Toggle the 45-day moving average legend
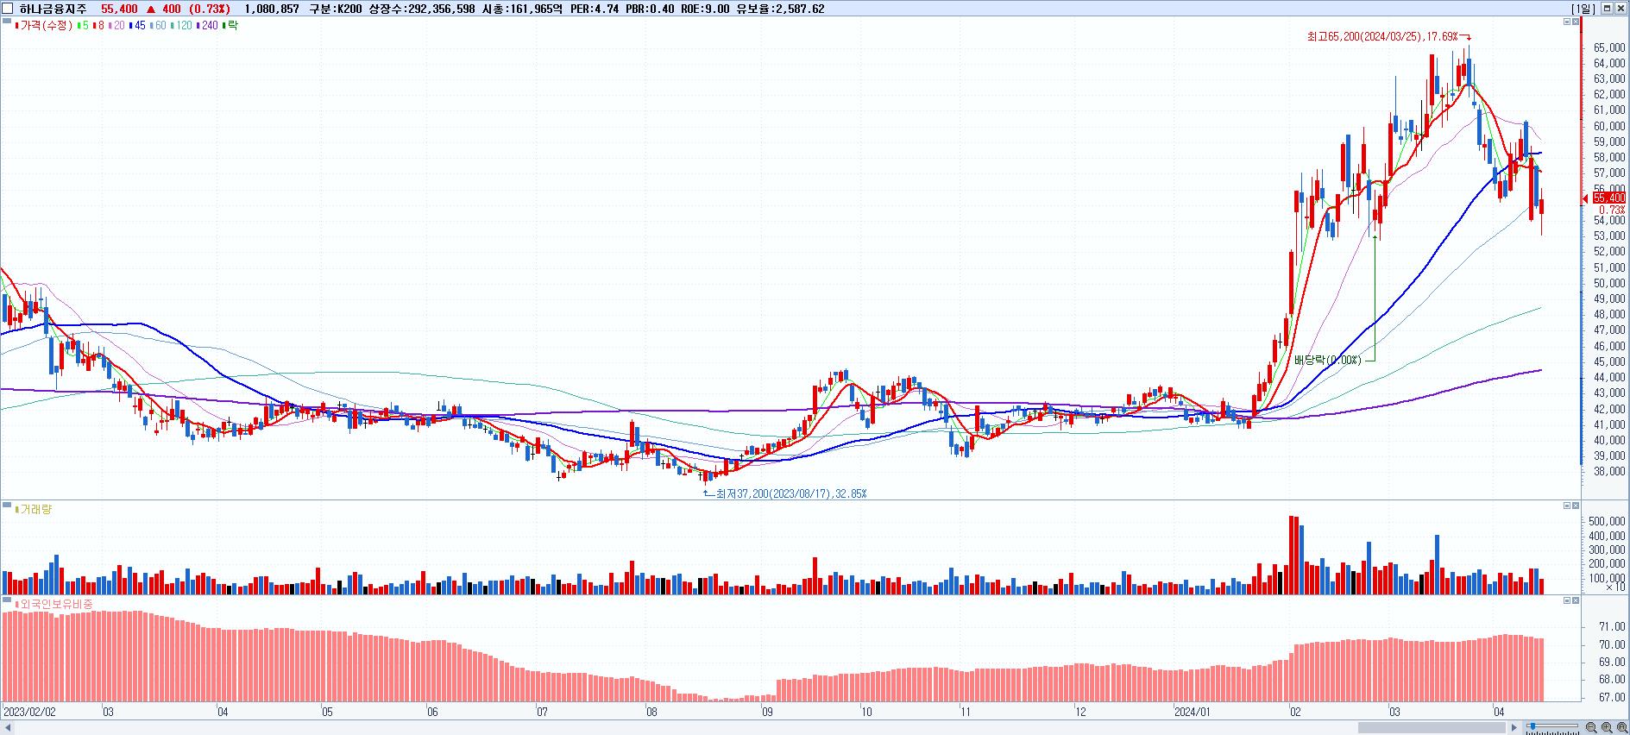 click(x=137, y=25)
